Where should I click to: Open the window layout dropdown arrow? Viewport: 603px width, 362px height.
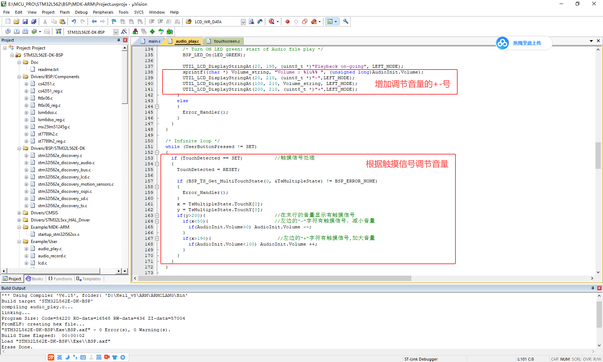(x=336, y=22)
